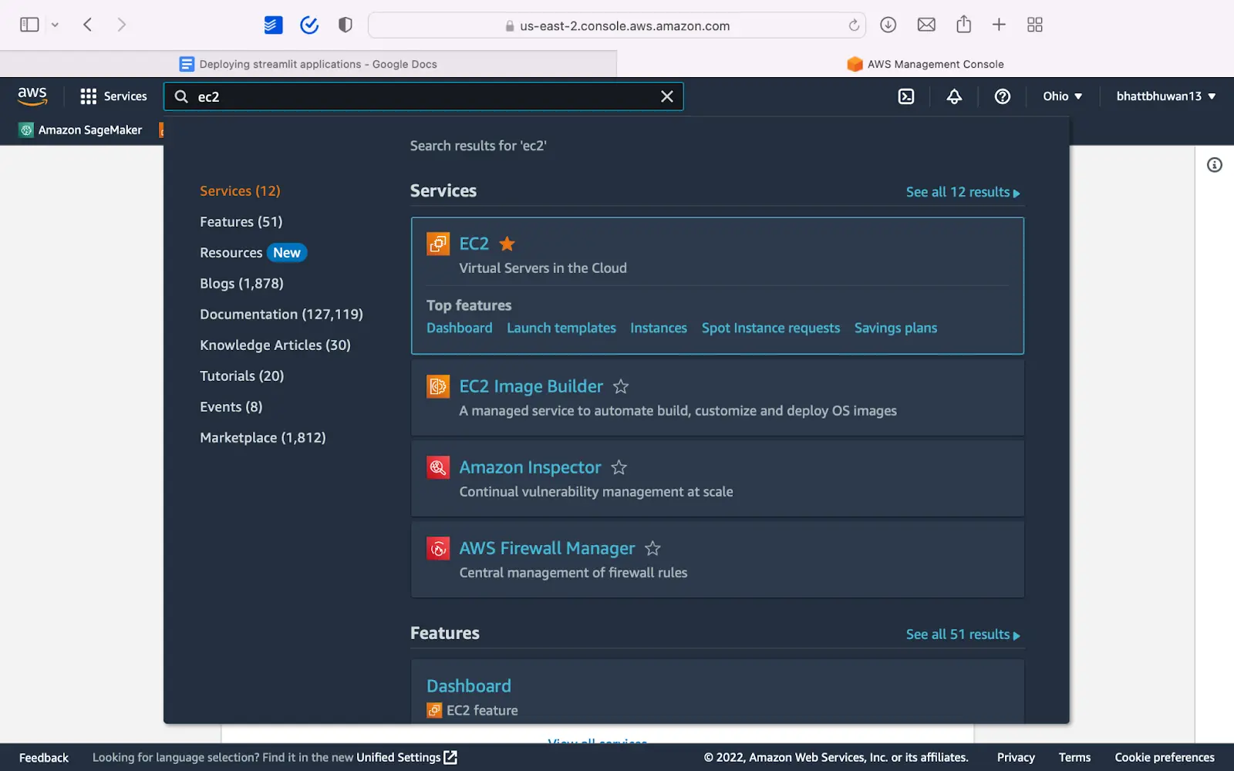The width and height of the screenshot is (1234, 771).
Task: Open Cookie preferences
Action: (x=1165, y=757)
